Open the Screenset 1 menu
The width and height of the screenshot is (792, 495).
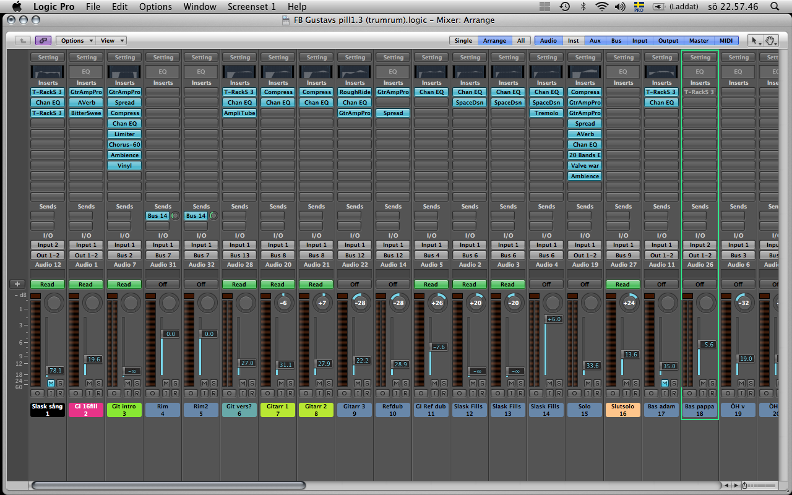(x=252, y=7)
